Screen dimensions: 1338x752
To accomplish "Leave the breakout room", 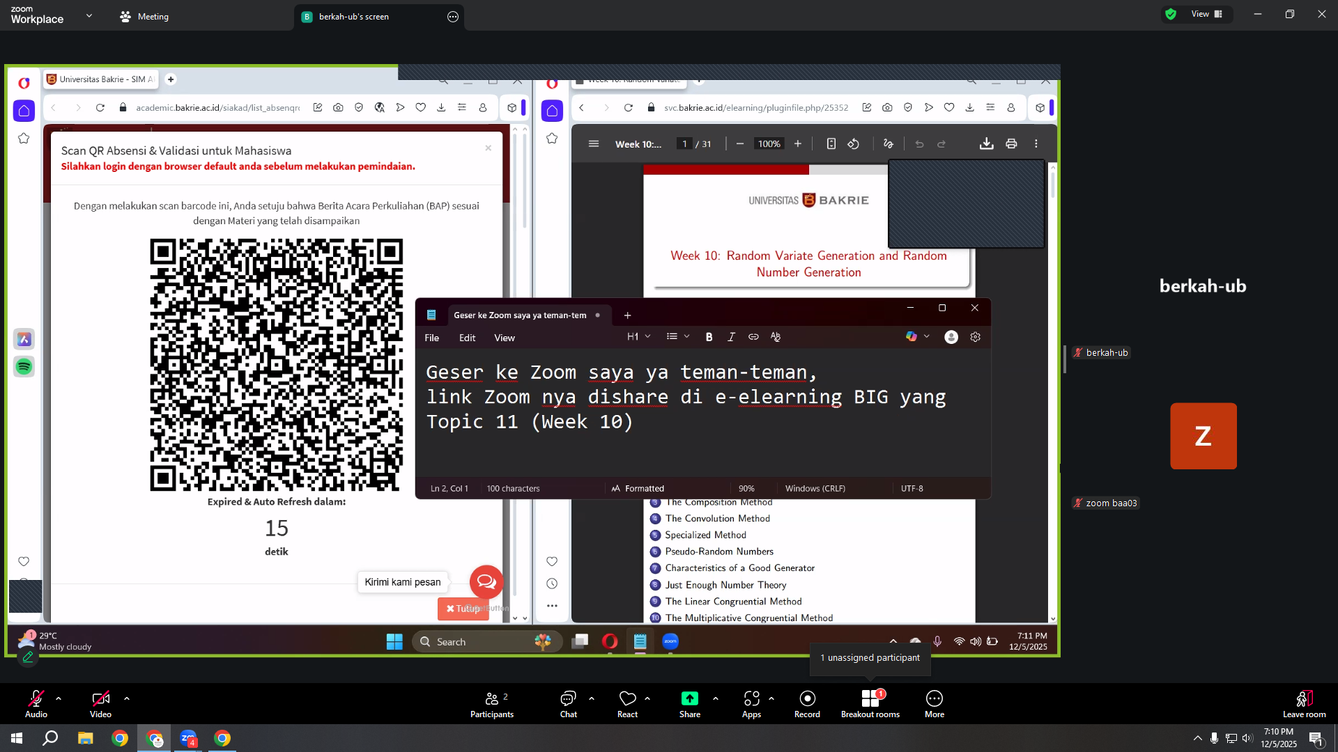I will pyautogui.click(x=1305, y=703).
